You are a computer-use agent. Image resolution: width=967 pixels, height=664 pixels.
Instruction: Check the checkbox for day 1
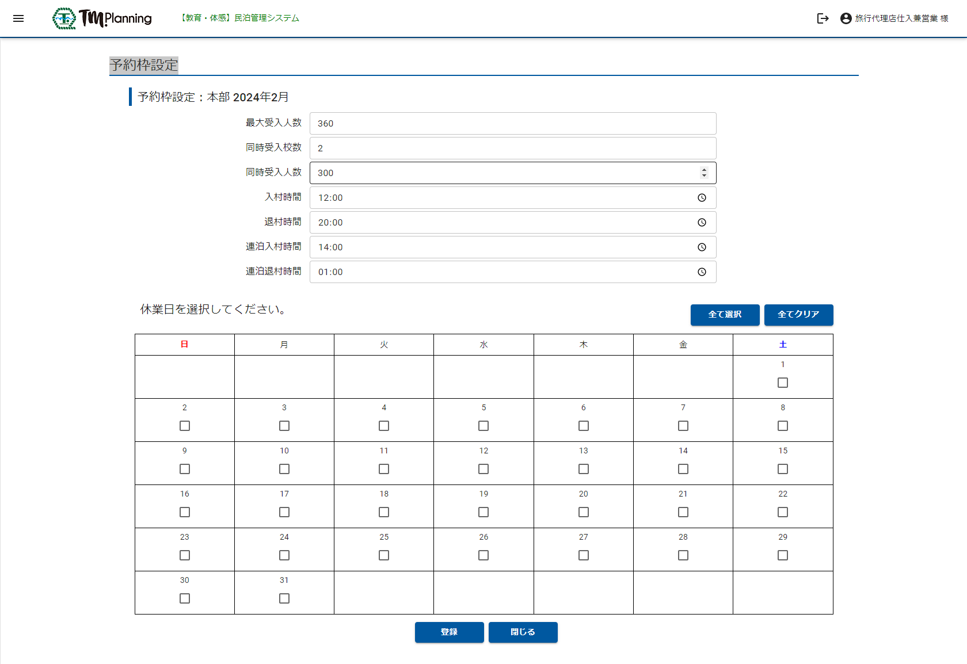point(782,383)
